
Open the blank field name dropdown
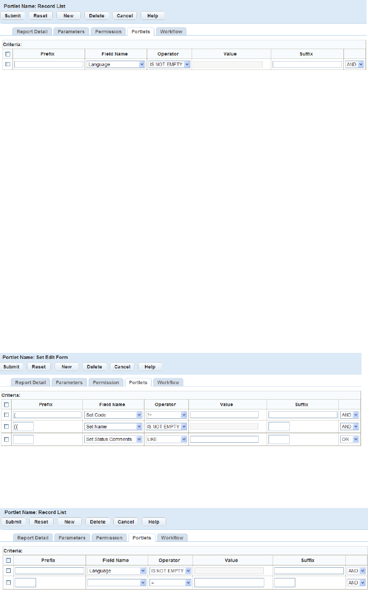pos(117,583)
